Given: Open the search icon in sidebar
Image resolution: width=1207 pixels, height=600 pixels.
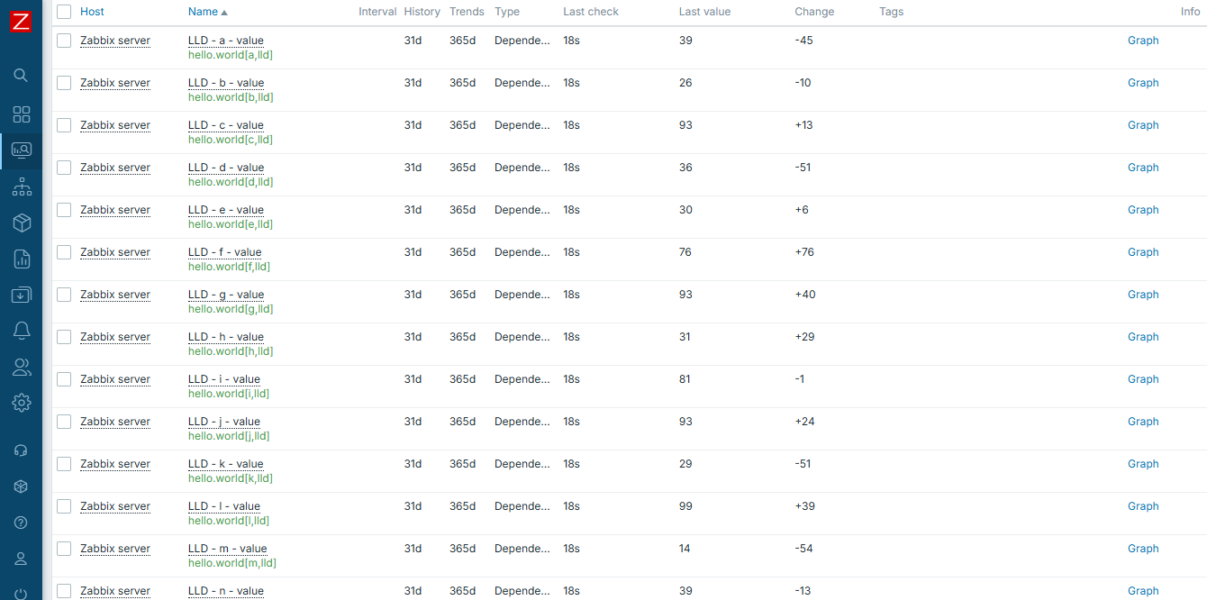Looking at the screenshot, I should [x=21, y=76].
